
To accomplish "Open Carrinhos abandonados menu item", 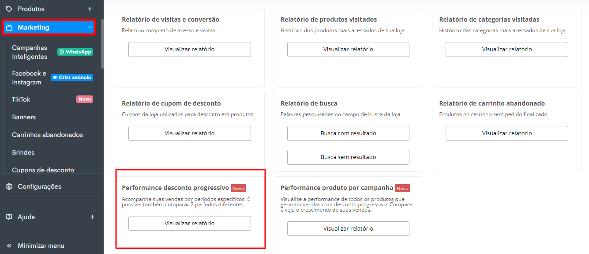I will click(47, 135).
